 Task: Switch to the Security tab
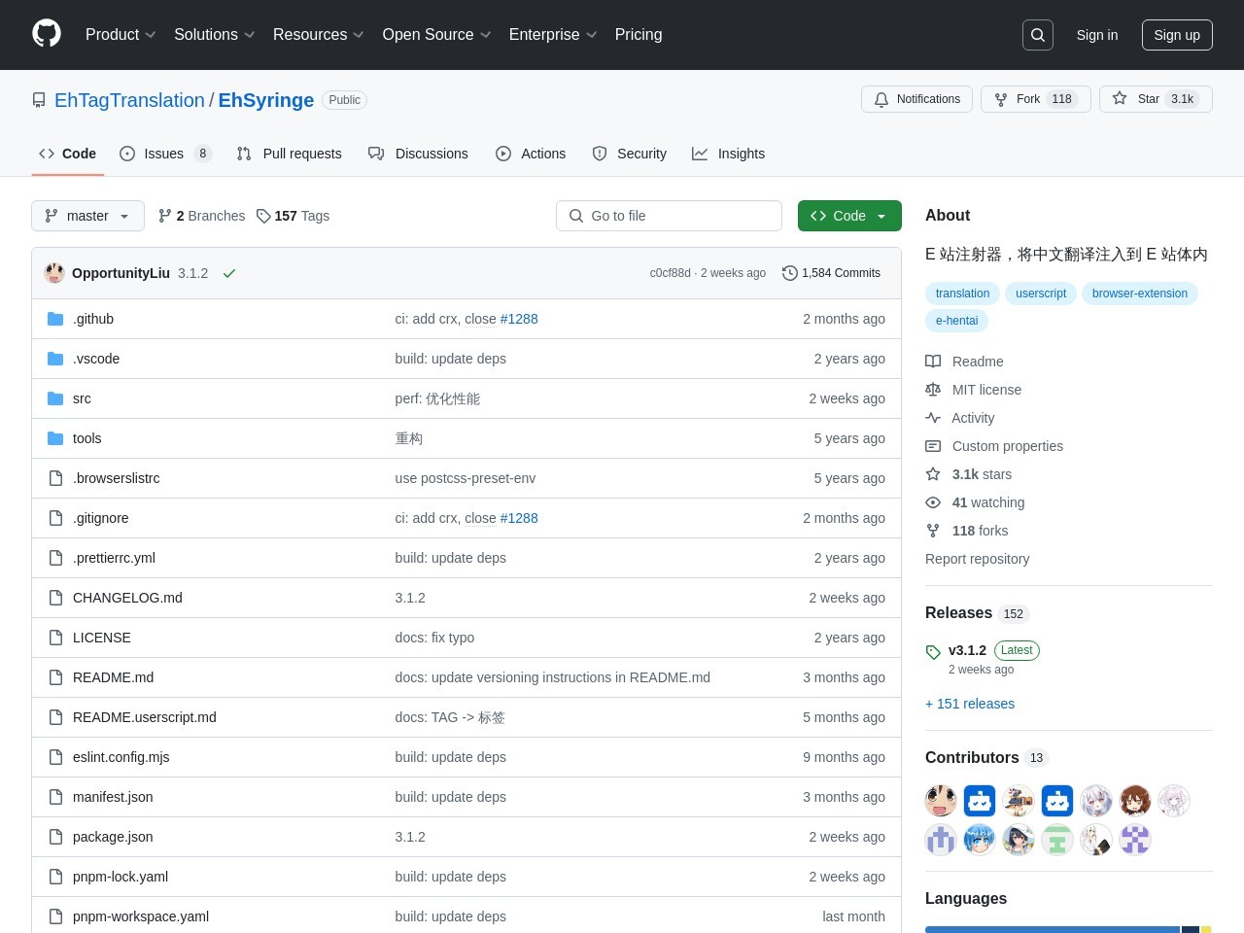click(630, 154)
